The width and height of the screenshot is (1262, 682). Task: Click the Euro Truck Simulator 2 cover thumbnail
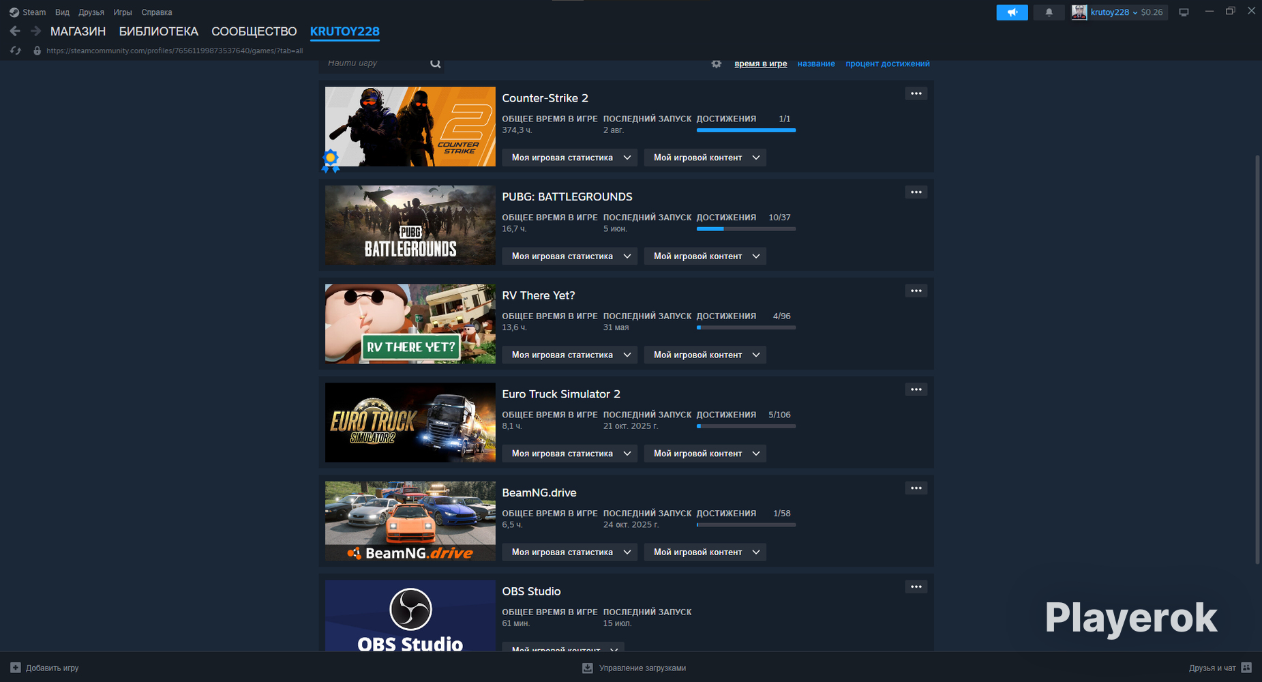410,423
